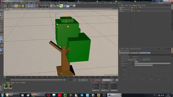Click the green material tag on top object
This screenshot has height=97, width=173.
click(x=137, y=7)
